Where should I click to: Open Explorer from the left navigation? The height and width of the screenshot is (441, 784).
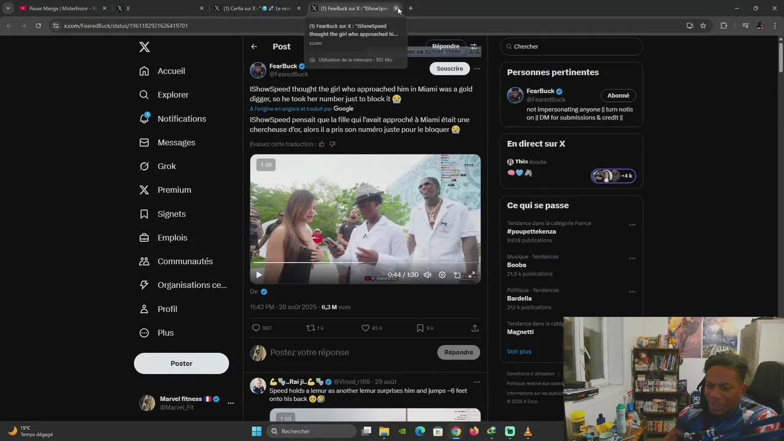click(x=164, y=95)
